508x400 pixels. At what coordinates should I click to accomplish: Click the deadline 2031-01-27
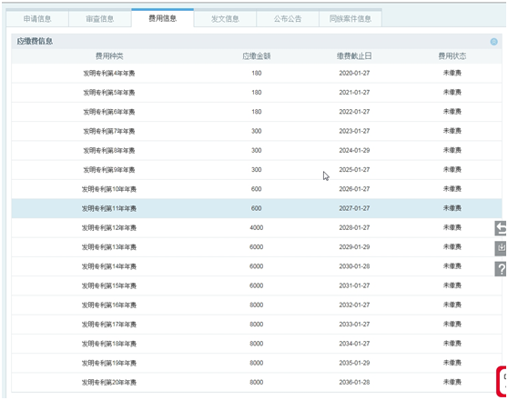tap(354, 285)
